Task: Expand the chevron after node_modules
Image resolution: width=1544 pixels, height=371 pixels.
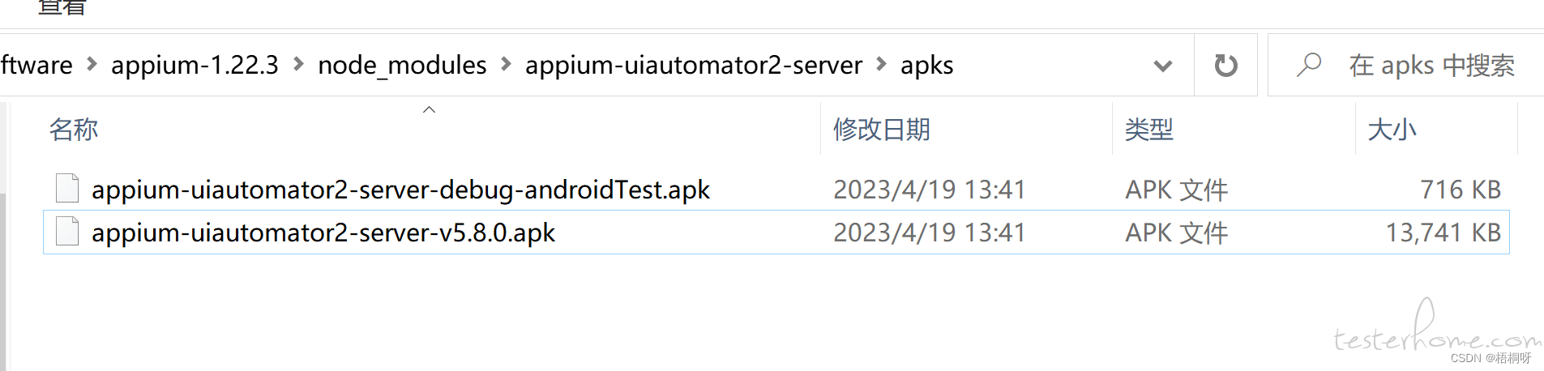Action: (x=506, y=64)
